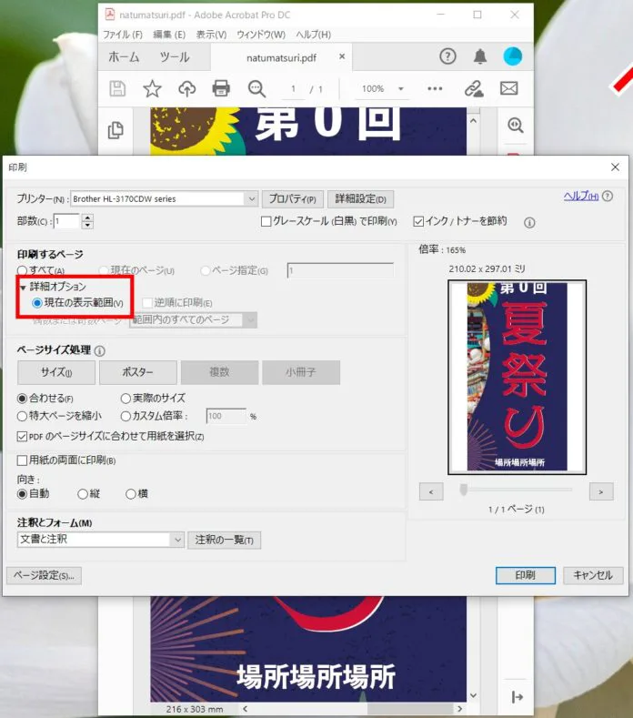Viewport: 633px width, 718px height.
Task: Click the help question icon in print dialog
Action: tap(608, 197)
